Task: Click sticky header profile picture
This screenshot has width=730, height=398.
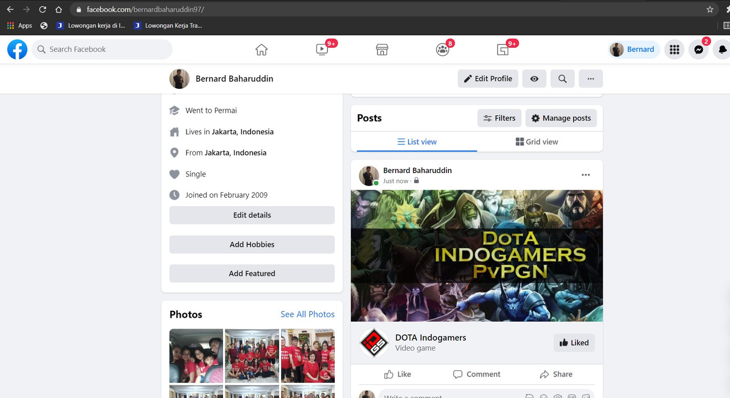Action: (x=179, y=79)
